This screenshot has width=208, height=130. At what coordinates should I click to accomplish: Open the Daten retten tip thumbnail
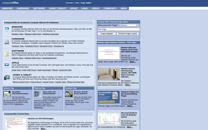coord(38,94)
